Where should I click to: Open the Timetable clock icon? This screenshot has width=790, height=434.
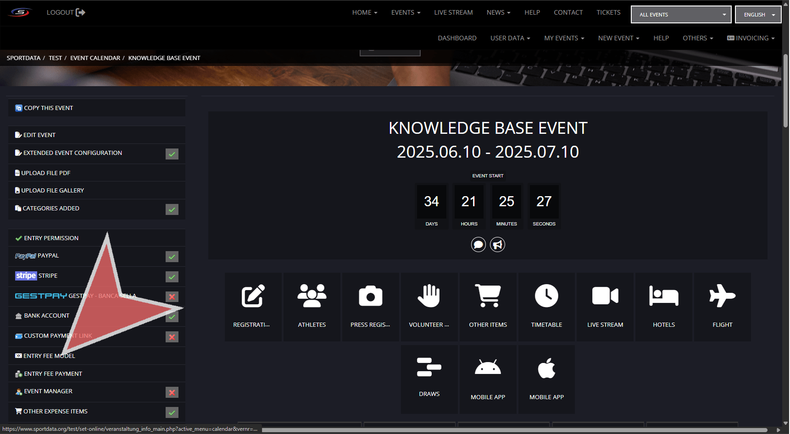[546, 296]
